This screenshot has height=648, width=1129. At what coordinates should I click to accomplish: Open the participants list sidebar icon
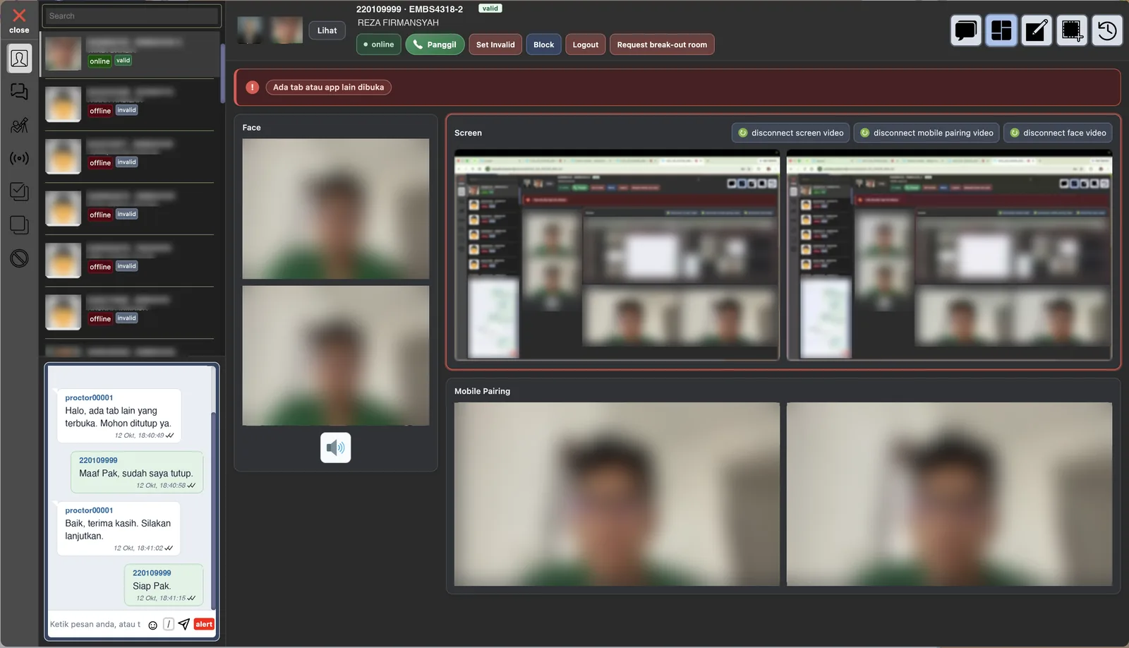20,59
